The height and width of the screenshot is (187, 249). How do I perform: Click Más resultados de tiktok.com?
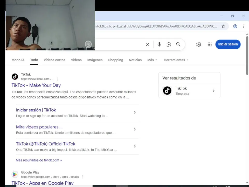tap(39, 160)
